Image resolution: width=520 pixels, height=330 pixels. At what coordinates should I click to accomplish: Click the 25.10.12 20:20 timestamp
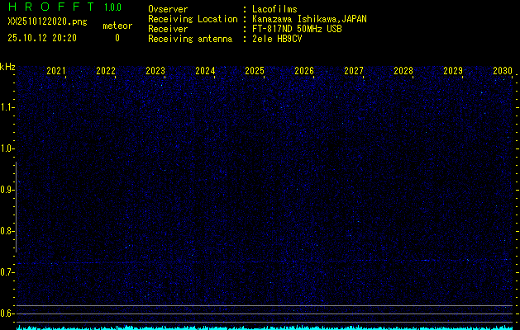click(x=42, y=37)
